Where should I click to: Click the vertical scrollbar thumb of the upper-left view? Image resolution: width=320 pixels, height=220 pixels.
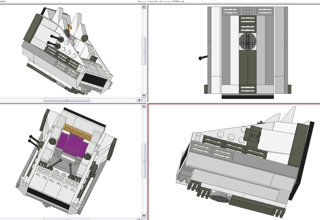[x=144, y=51]
